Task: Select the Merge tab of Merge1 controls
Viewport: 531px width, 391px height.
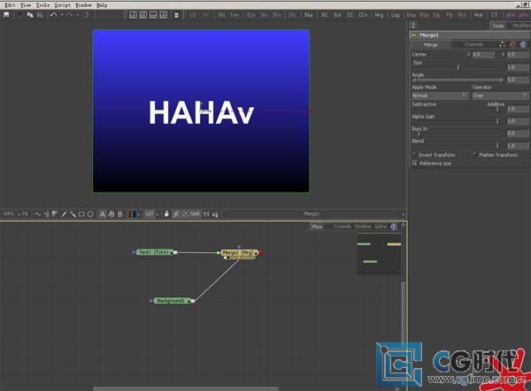Action: pos(430,45)
